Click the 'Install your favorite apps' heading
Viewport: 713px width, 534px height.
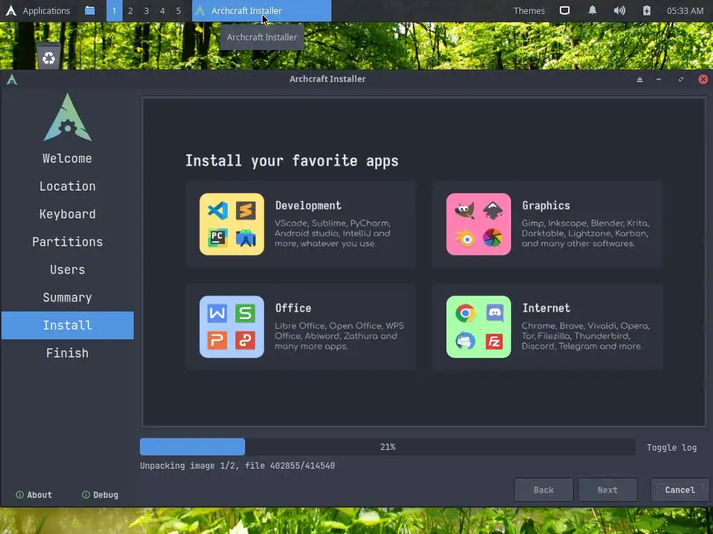[x=292, y=161]
